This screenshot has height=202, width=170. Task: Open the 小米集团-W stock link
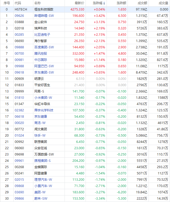click(43, 98)
